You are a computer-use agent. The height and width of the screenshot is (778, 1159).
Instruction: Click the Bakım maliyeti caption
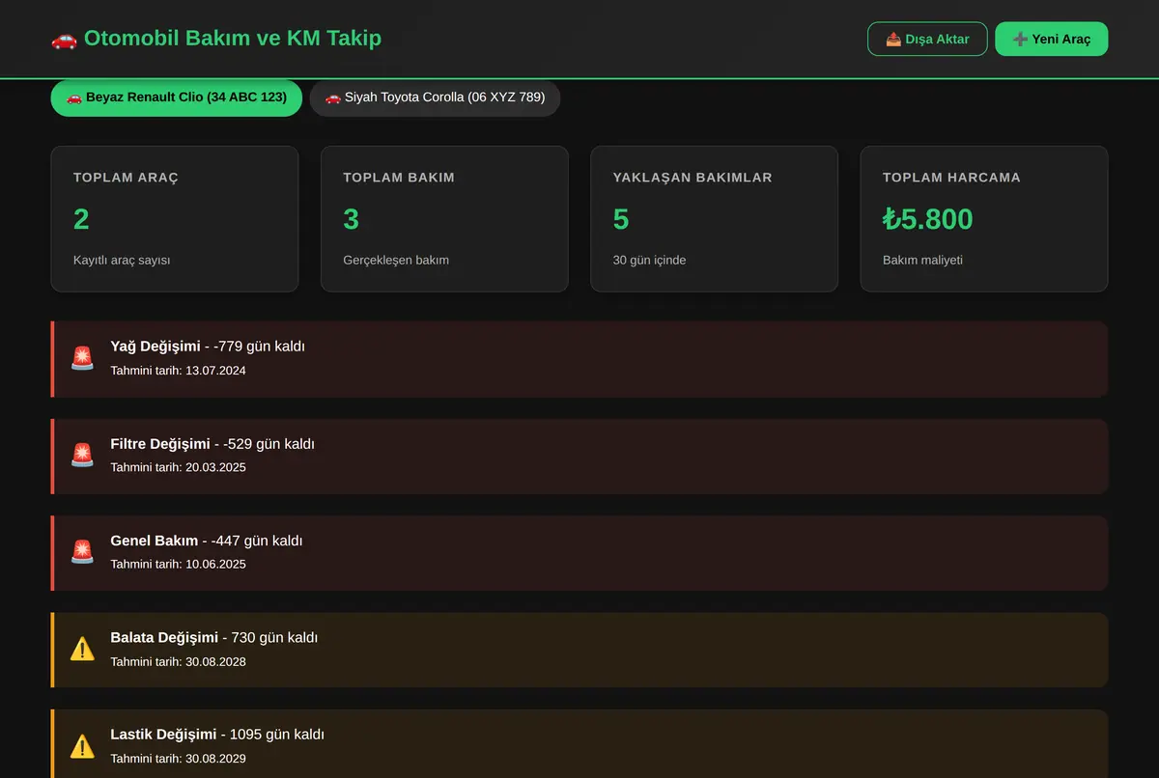click(923, 260)
